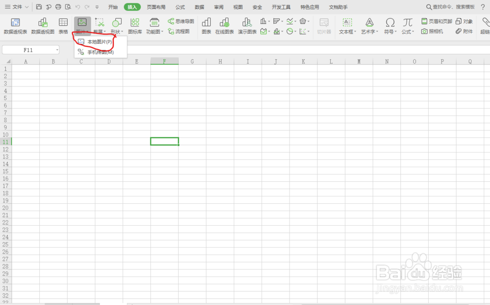490x305 pixels.
Task: Switch to the 特色应用 tab
Action: (310, 7)
